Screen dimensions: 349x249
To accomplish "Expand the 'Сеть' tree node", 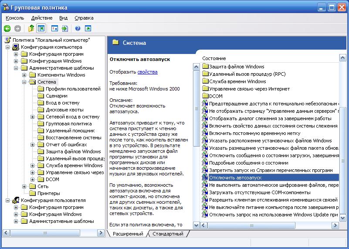I will [x=24, y=186].
